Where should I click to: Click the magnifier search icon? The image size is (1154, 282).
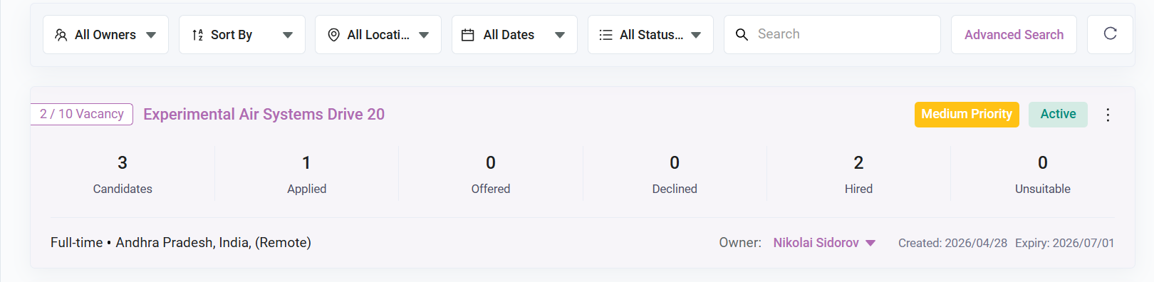[x=742, y=34]
